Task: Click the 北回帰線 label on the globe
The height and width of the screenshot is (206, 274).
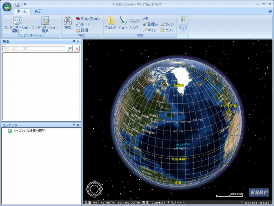Action: [178, 159]
